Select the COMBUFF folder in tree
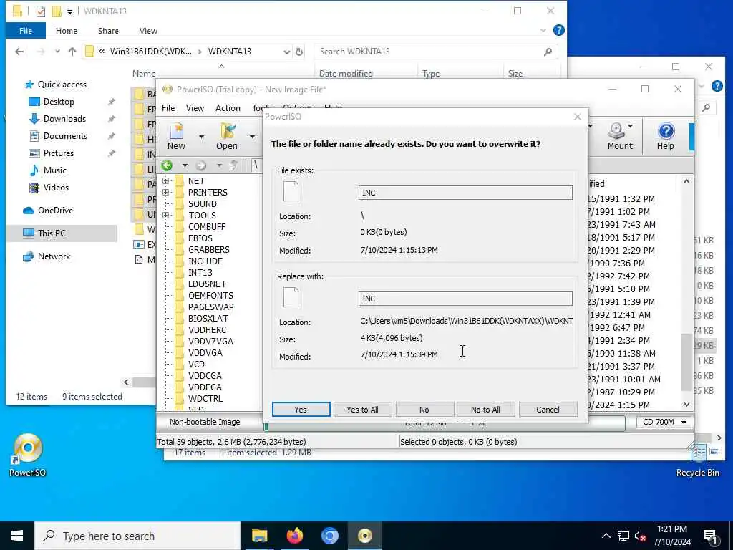 click(207, 227)
